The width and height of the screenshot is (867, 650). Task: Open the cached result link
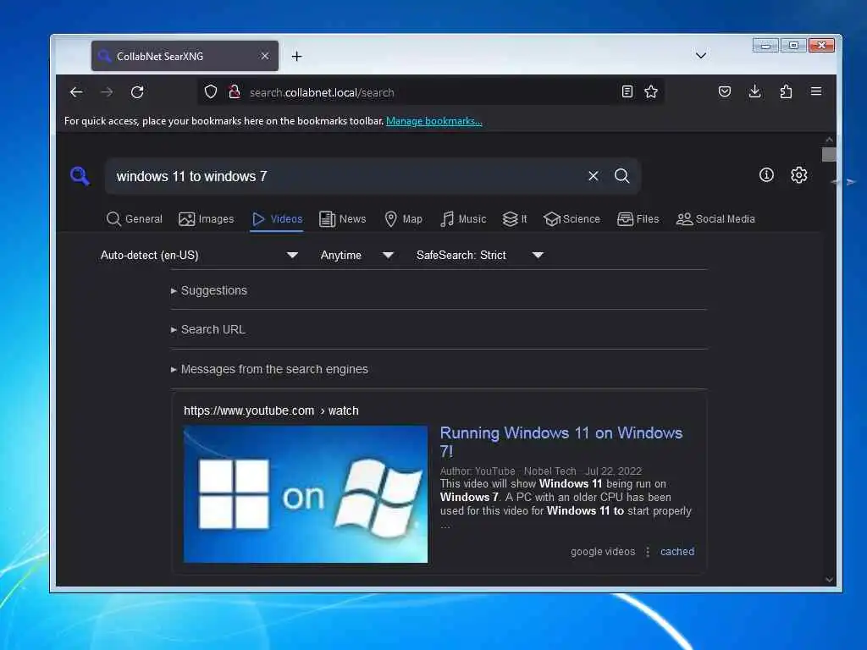[677, 552]
